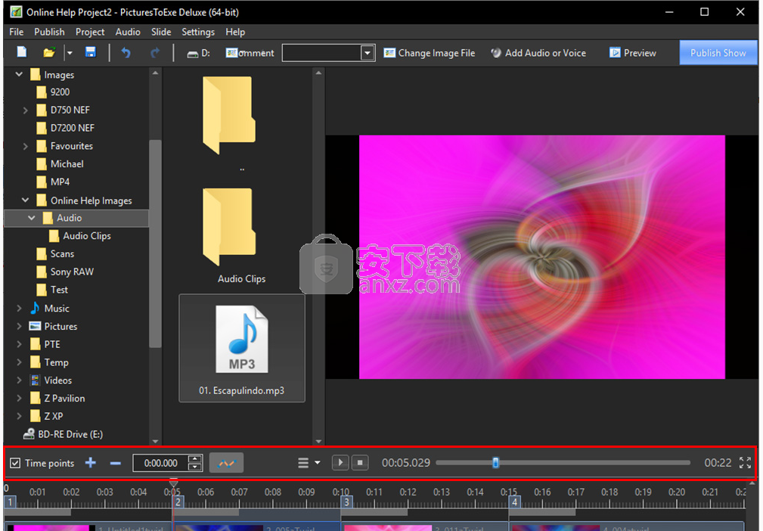This screenshot has width=763, height=531.
Task: Decrease the time value with the down arrow
Action: [194, 467]
